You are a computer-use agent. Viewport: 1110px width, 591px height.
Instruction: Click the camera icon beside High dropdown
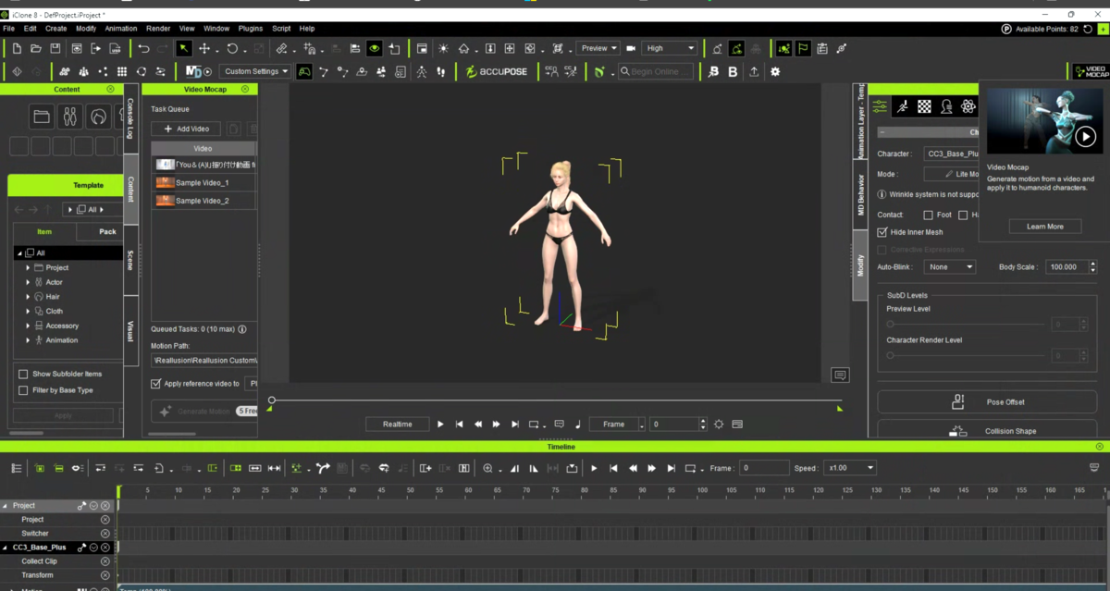click(x=631, y=48)
